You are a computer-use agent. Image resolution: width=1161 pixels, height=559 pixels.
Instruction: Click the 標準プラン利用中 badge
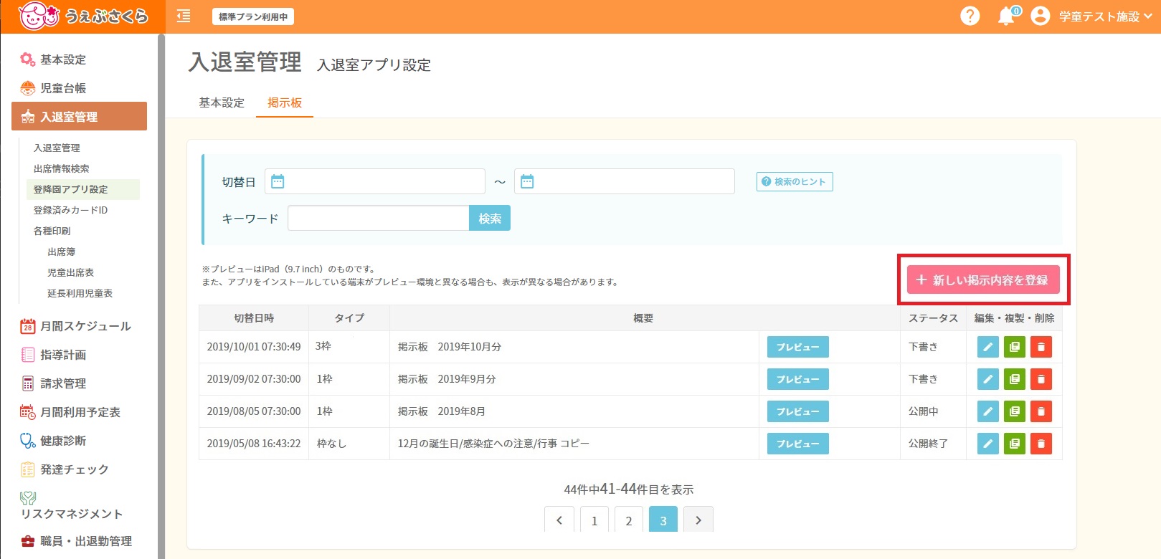pyautogui.click(x=253, y=16)
